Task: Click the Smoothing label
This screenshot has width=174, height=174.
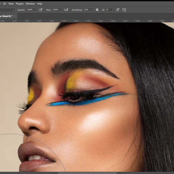Action: click(x=77, y=10)
